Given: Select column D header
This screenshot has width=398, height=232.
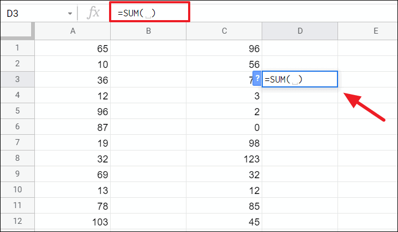Looking at the screenshot, I should (x=300, y=32).
